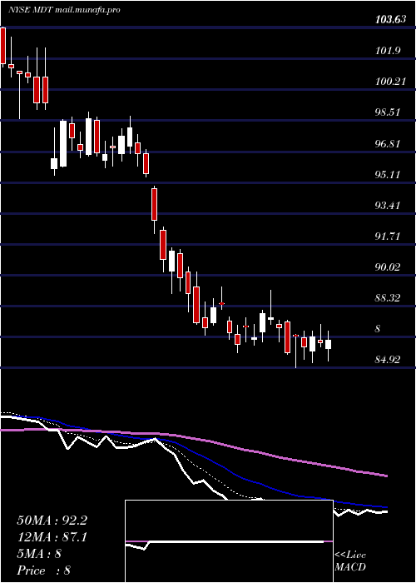Click the last white candlestick on the right

[x=328, y=344]
